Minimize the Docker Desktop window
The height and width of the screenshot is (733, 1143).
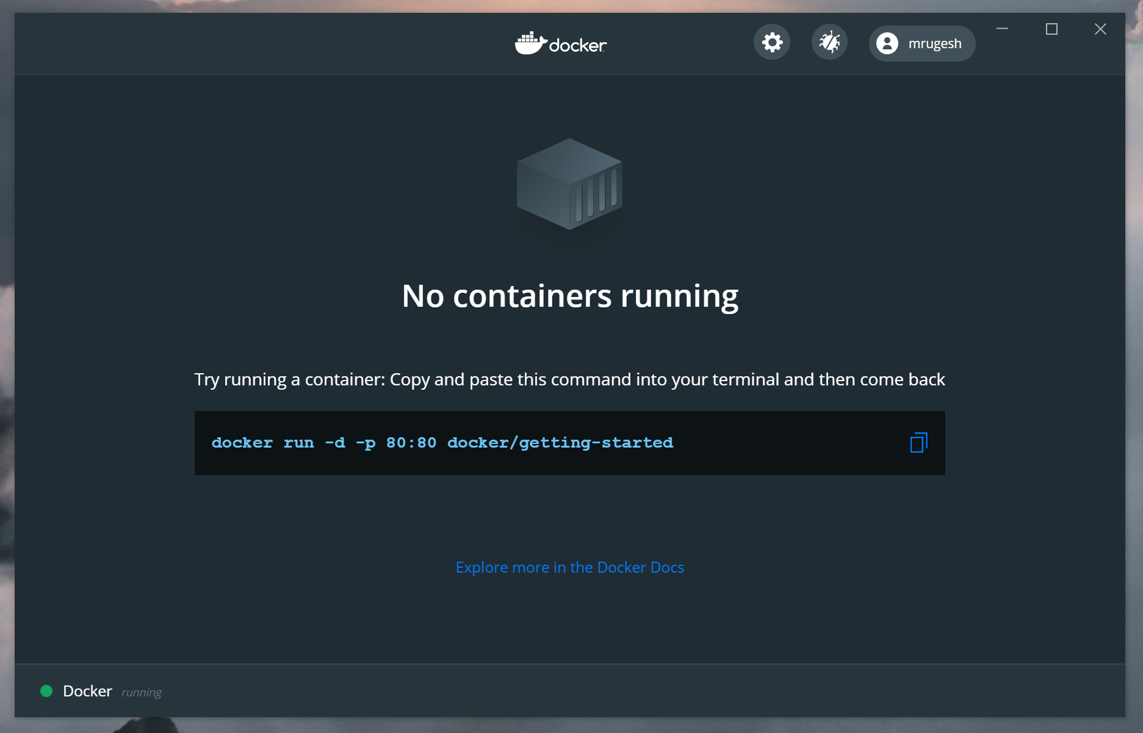pyautogui.click(x=1002, y=29)
